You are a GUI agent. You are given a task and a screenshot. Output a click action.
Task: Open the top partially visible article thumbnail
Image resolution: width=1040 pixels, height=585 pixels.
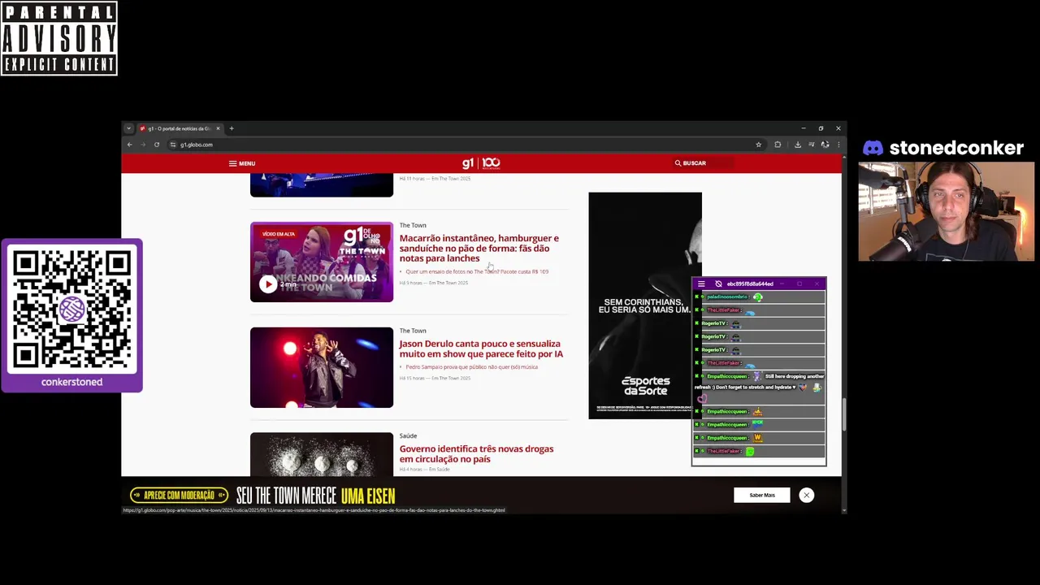coord(322,184)
